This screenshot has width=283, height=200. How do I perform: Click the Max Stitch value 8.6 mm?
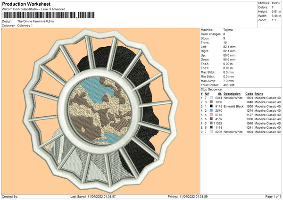tap(228, 72)
